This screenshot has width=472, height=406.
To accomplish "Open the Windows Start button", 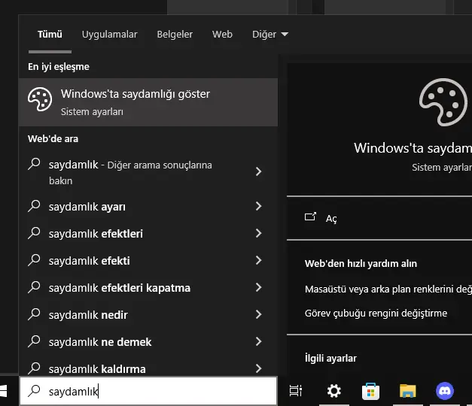I will point(4,391).
